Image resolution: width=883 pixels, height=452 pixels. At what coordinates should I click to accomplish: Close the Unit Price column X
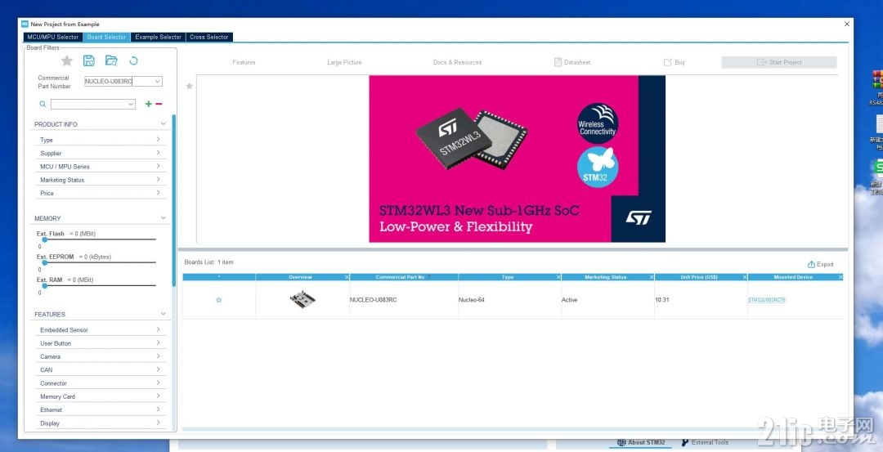[745, 277]
